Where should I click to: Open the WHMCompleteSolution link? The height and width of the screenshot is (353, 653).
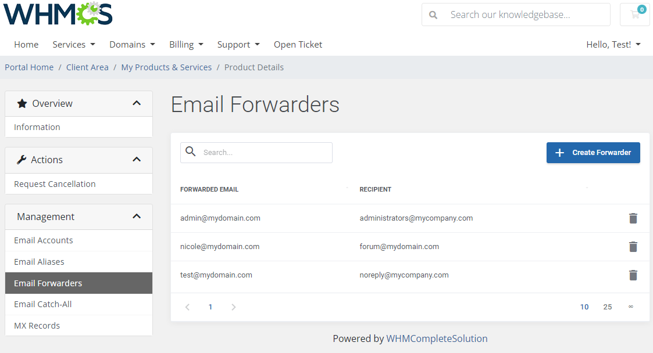pyautogui.click(x=437, y=338)
